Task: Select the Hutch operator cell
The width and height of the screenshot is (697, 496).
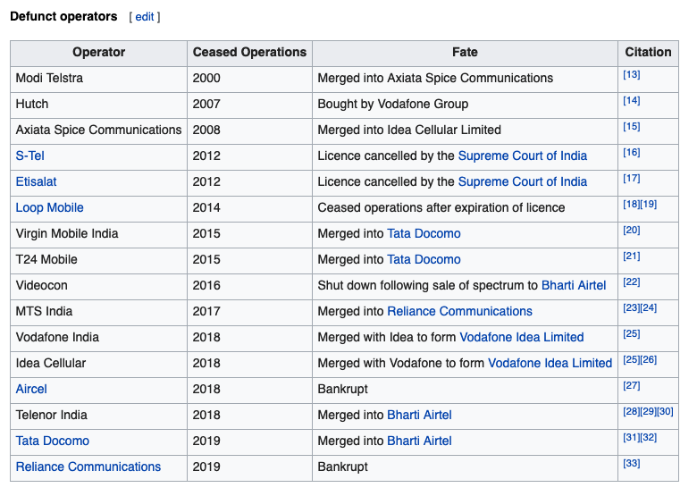Action: pyautogui.click(x=98, y=104)
